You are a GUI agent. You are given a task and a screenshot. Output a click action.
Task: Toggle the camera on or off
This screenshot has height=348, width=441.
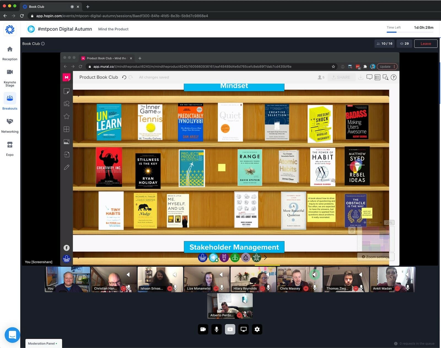click(x=203, y=329)
